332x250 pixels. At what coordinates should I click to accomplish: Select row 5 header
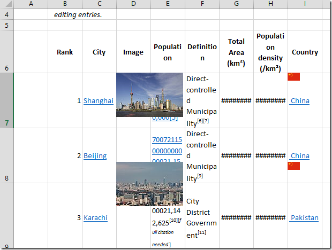[x=6, y=25]
